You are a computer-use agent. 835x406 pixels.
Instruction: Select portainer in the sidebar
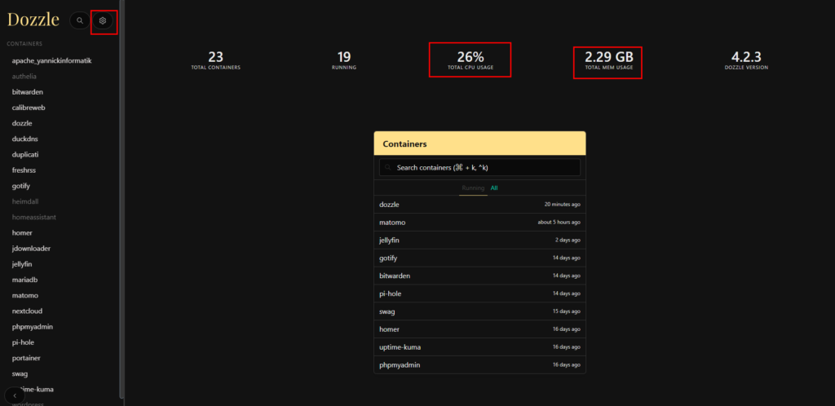click(26, 358)
